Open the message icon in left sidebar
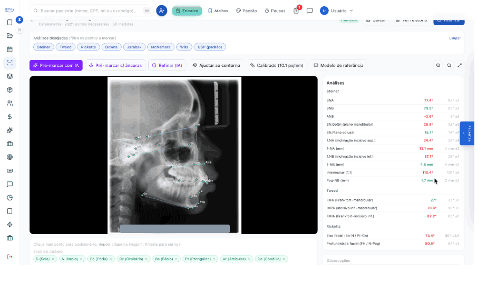487x284 pixels. pos(9,184)
